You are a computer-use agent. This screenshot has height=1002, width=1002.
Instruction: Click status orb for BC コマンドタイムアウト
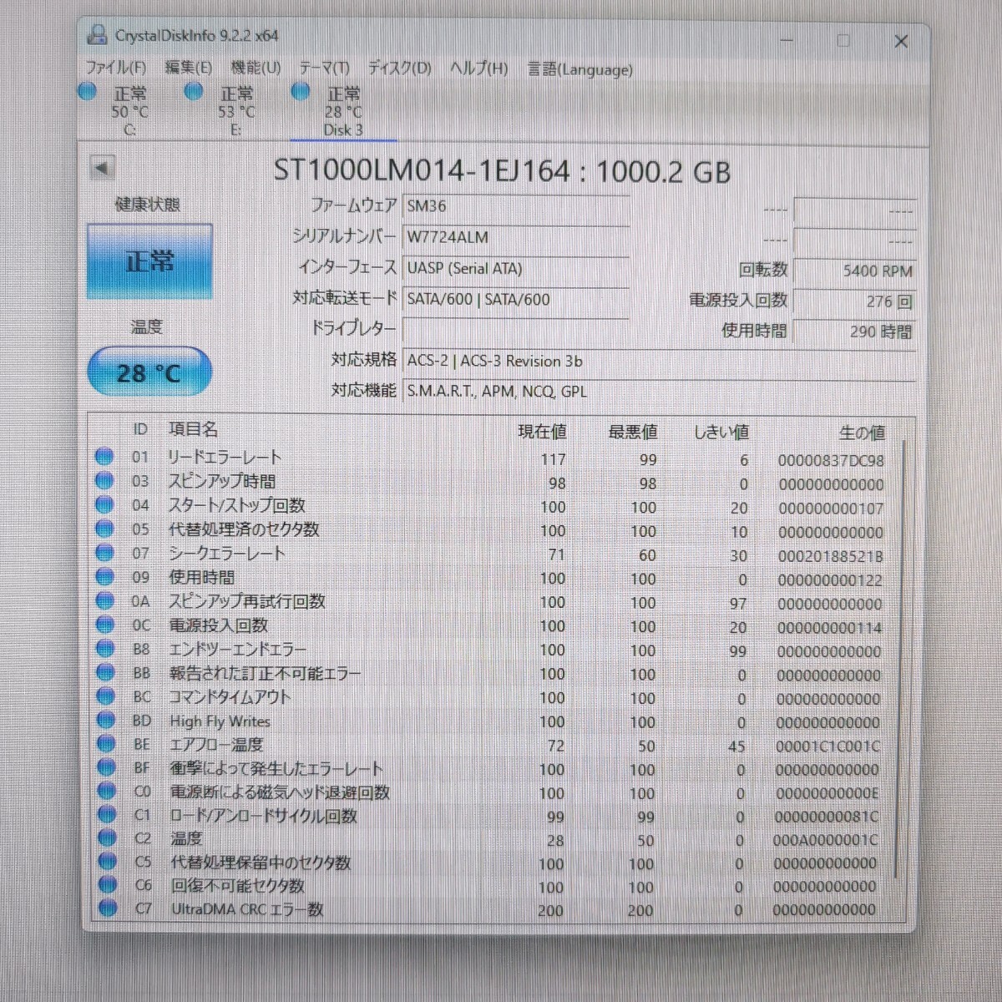(x=105, y=696)
